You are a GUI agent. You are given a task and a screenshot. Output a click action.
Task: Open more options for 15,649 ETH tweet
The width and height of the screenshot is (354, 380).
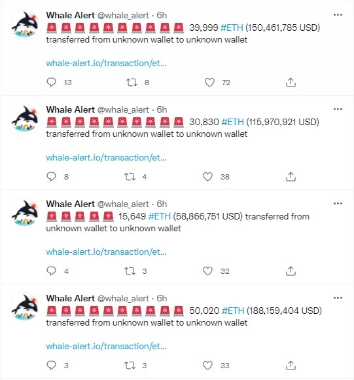tap(338, 203)
